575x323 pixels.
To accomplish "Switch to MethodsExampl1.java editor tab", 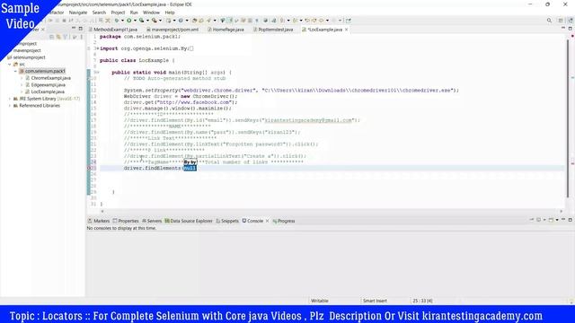I will (113, 30).
